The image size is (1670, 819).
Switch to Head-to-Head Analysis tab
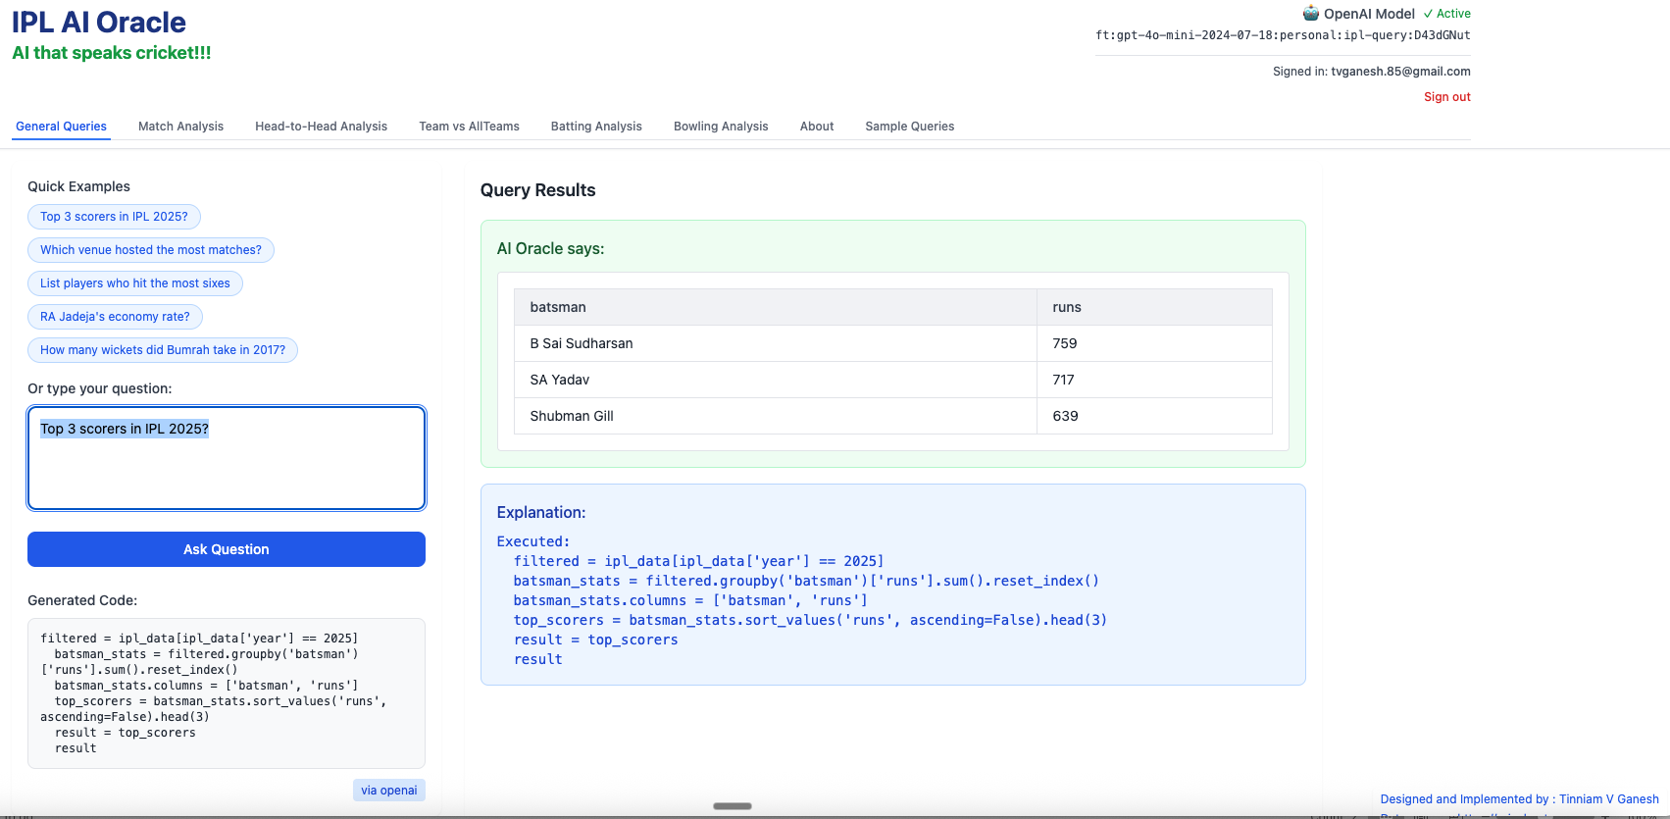tap(321, 127)
